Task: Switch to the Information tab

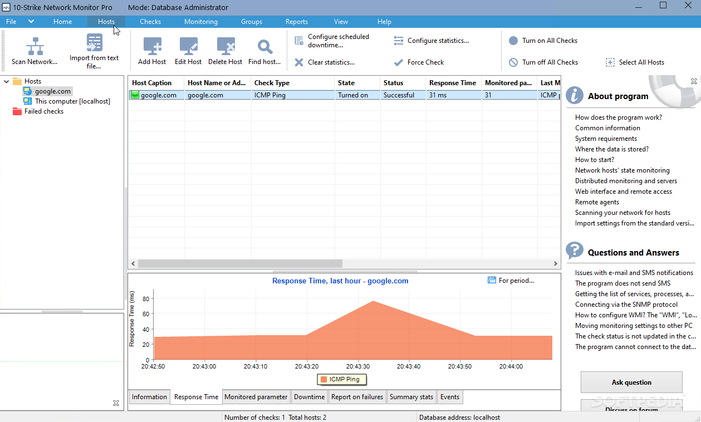Action: (x=149, y=397)
